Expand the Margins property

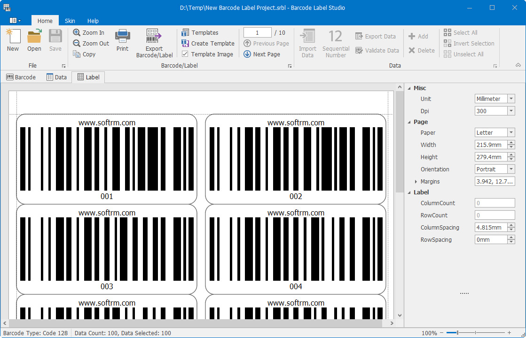click(416, 181)
